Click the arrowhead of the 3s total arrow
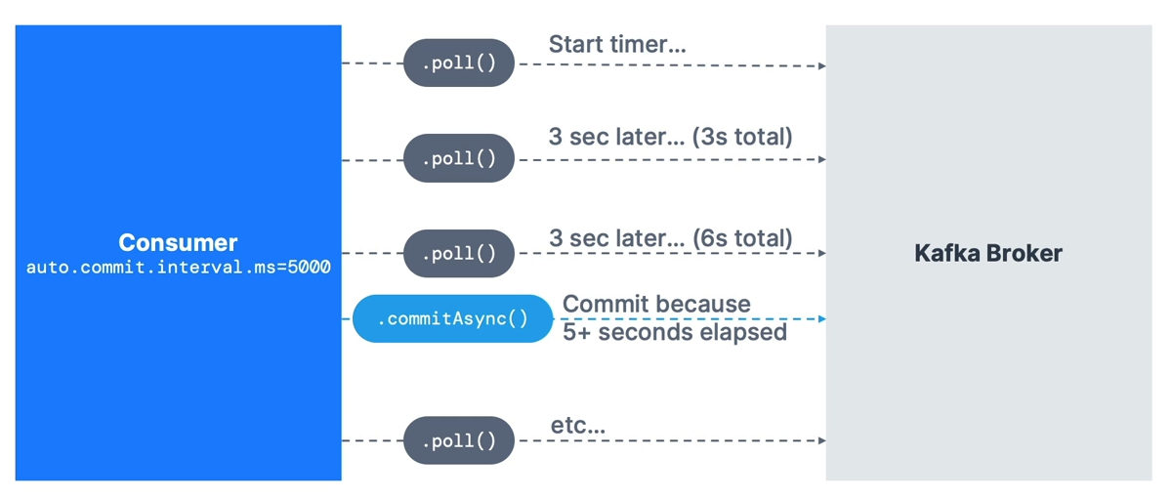1172x499 pixels. click(821, 159)
